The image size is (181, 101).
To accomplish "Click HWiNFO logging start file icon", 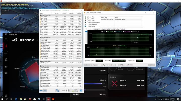I will pos(72,91).
